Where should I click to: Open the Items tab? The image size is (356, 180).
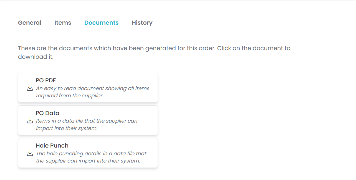pyautogui.click(x=63, y=23)
